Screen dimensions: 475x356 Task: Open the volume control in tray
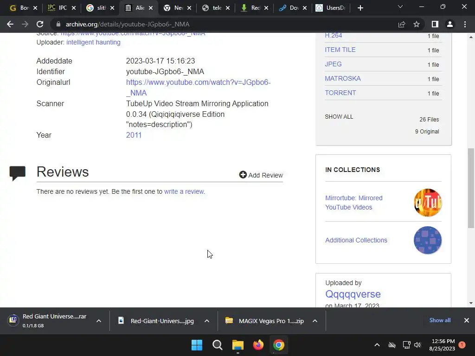coord(417,345)
